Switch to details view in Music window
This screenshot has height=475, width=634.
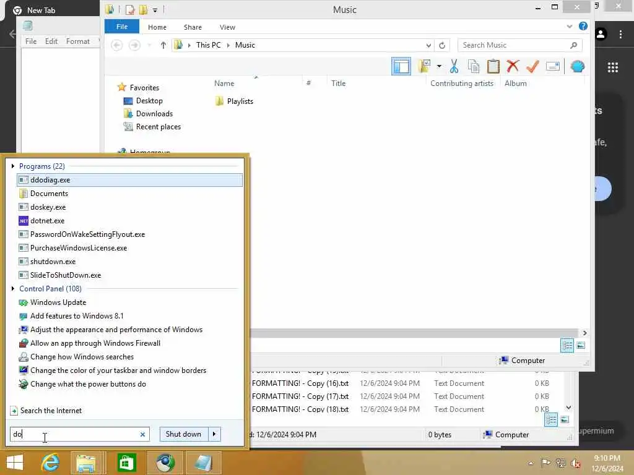pos(567,345)
